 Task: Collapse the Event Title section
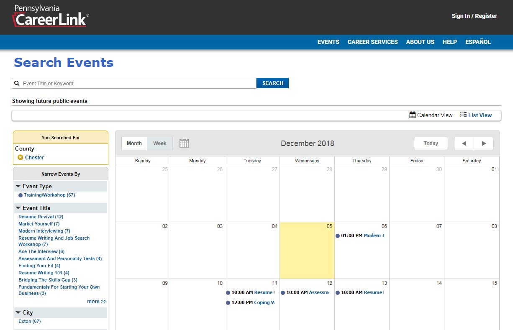18,208
